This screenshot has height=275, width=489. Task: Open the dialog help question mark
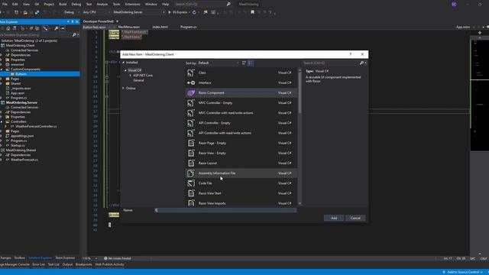(x=351, y=54)
